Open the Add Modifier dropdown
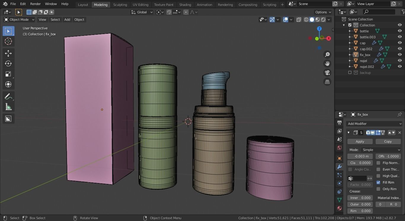The width and height of the screenshot is (405, 221). click(374, 124)
